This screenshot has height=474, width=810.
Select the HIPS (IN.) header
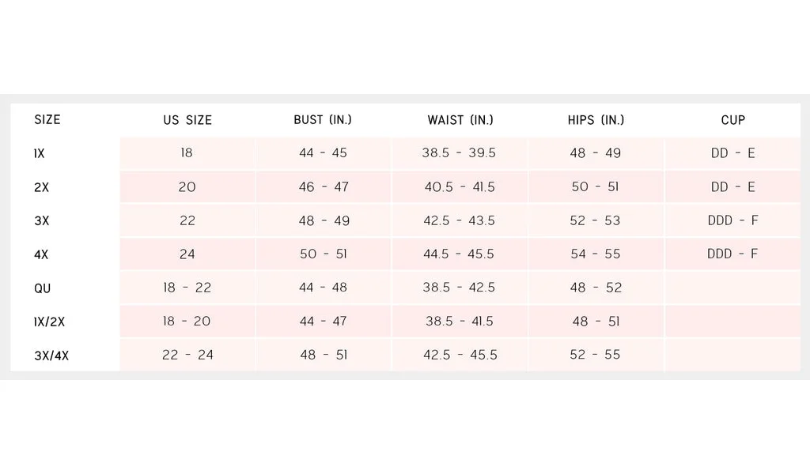(x=596, y=120)
